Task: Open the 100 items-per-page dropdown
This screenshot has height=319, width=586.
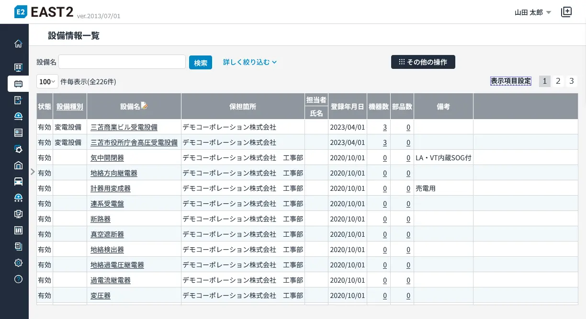Action: (x=47, y=82)
